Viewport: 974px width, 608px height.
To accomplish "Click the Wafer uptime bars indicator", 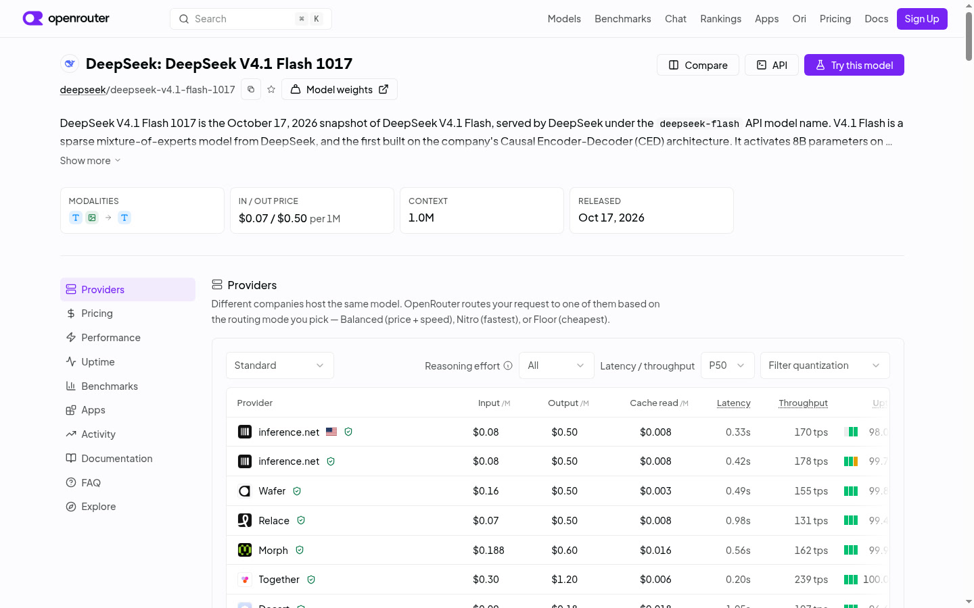I will pos(851,491).
